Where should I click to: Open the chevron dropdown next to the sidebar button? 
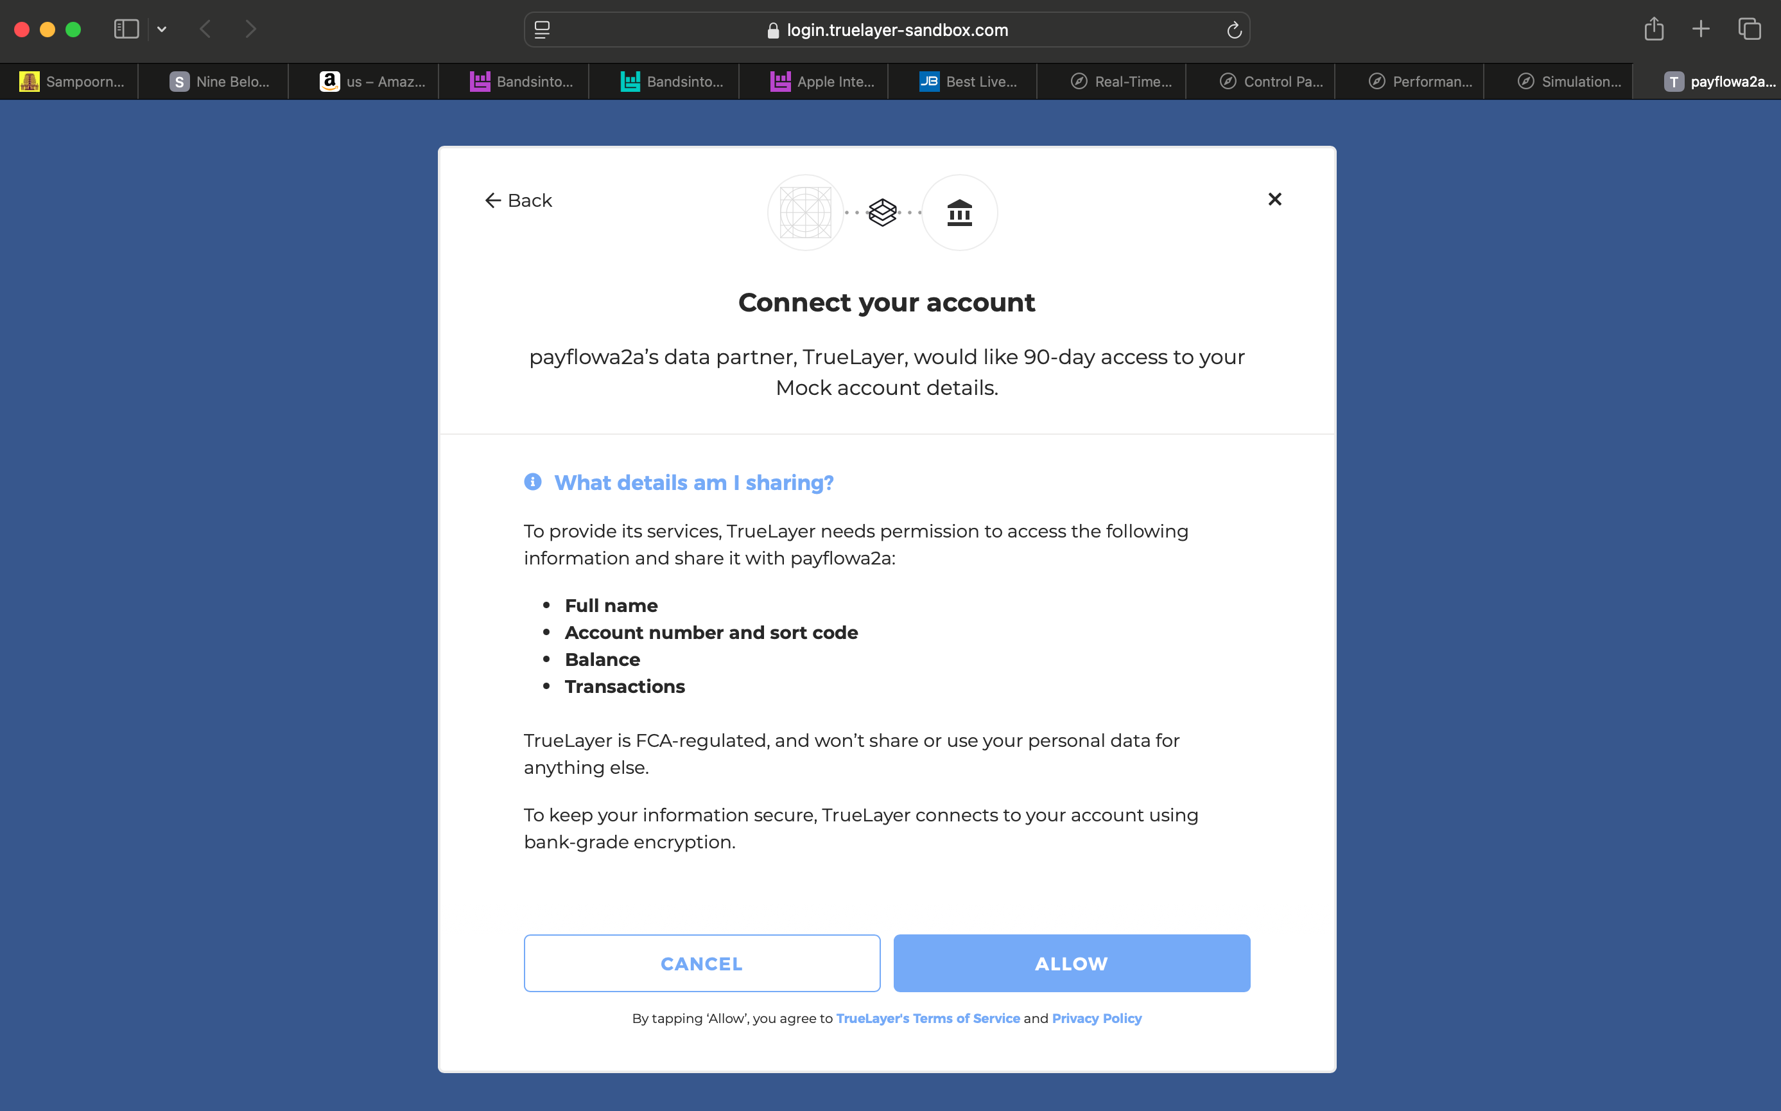(162, 30)
